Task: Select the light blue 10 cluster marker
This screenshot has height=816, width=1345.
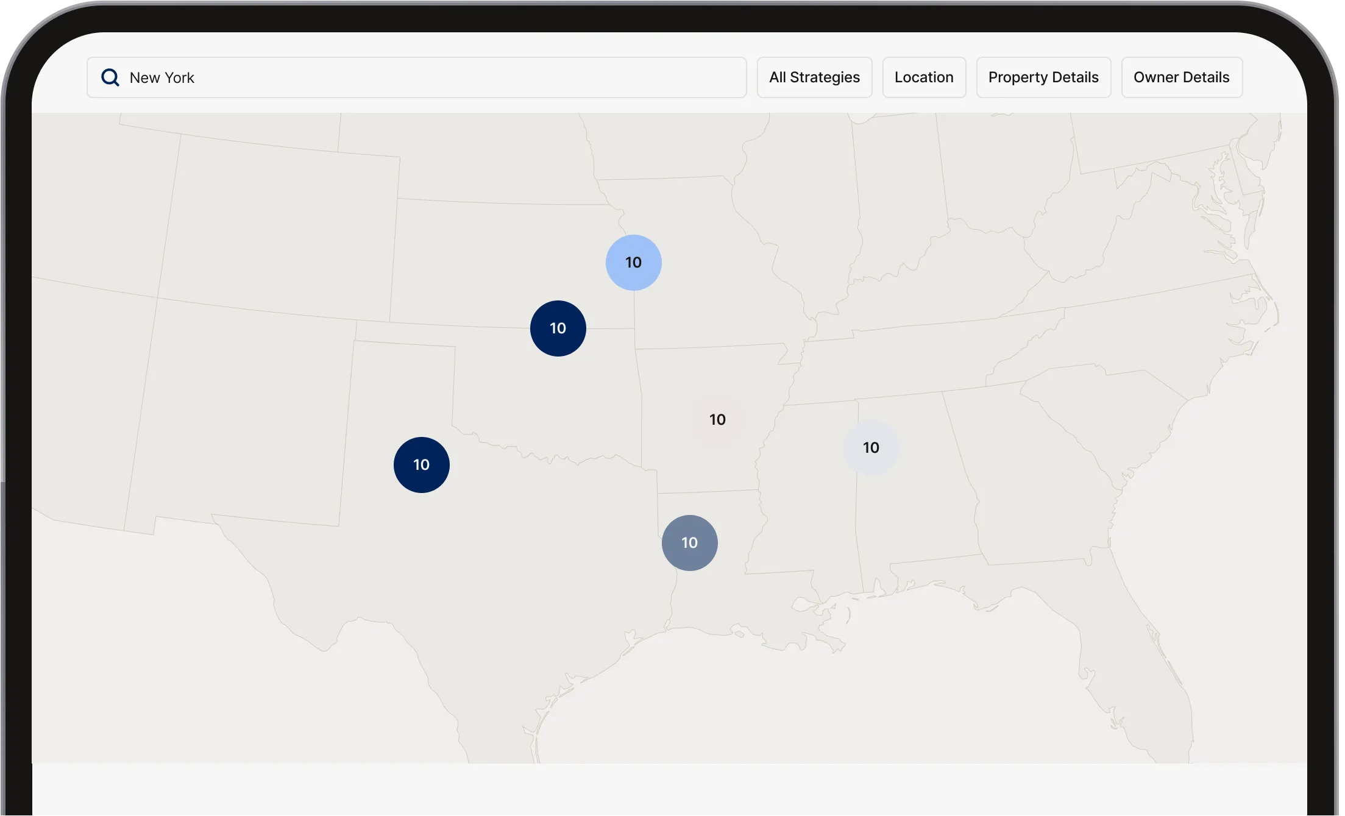Action: [633, 263]
